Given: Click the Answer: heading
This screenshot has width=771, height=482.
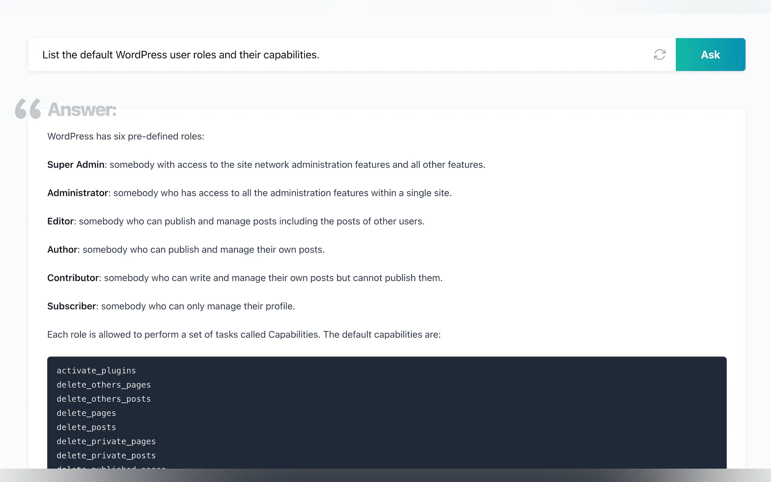Looking at the screenshot, I should [x=82, y=110].
